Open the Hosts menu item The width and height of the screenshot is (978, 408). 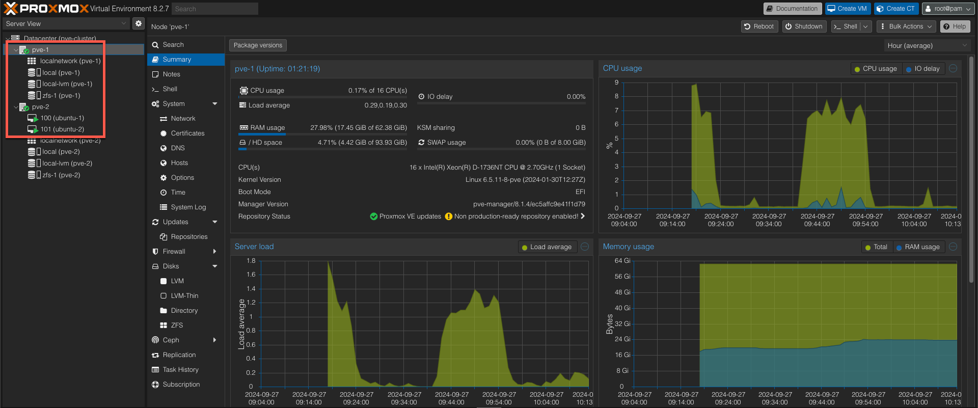point(186,163)
